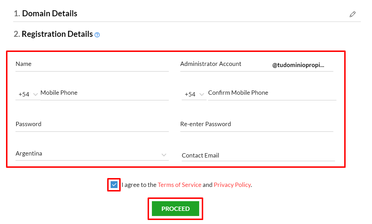The image size is (372, 224).
Task: Click into the Re-enter Password field
Action: (x=257, y=125)
